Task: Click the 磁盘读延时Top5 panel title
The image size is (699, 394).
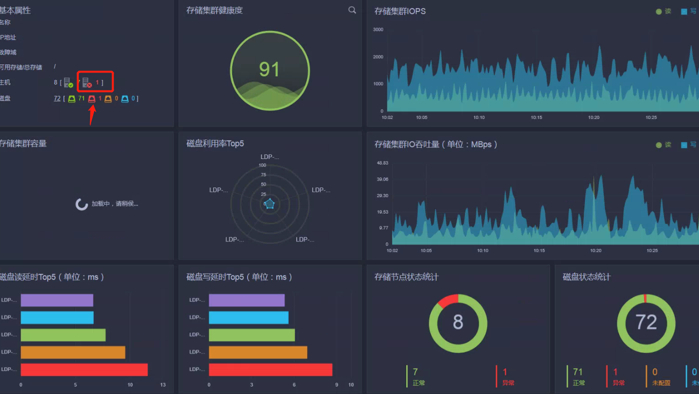Action: tap(52, 277)
